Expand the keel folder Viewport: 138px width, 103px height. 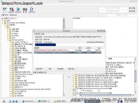pyautogui.click(x=8, y=38)
